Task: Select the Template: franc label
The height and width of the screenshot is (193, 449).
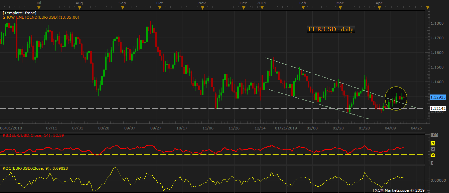Action: pos(19,13)
